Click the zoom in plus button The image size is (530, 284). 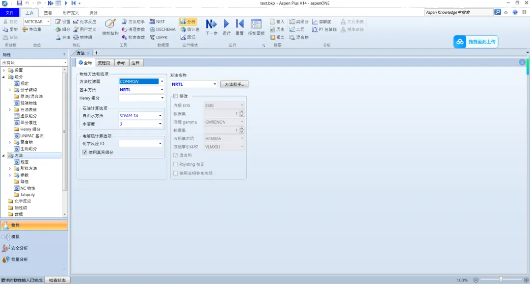tap(526, 280)
